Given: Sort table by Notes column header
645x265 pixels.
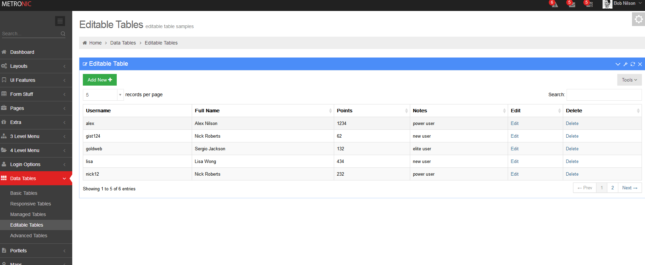Looking at the screenshot, I should pyautogui.click(x=459, y=111).
